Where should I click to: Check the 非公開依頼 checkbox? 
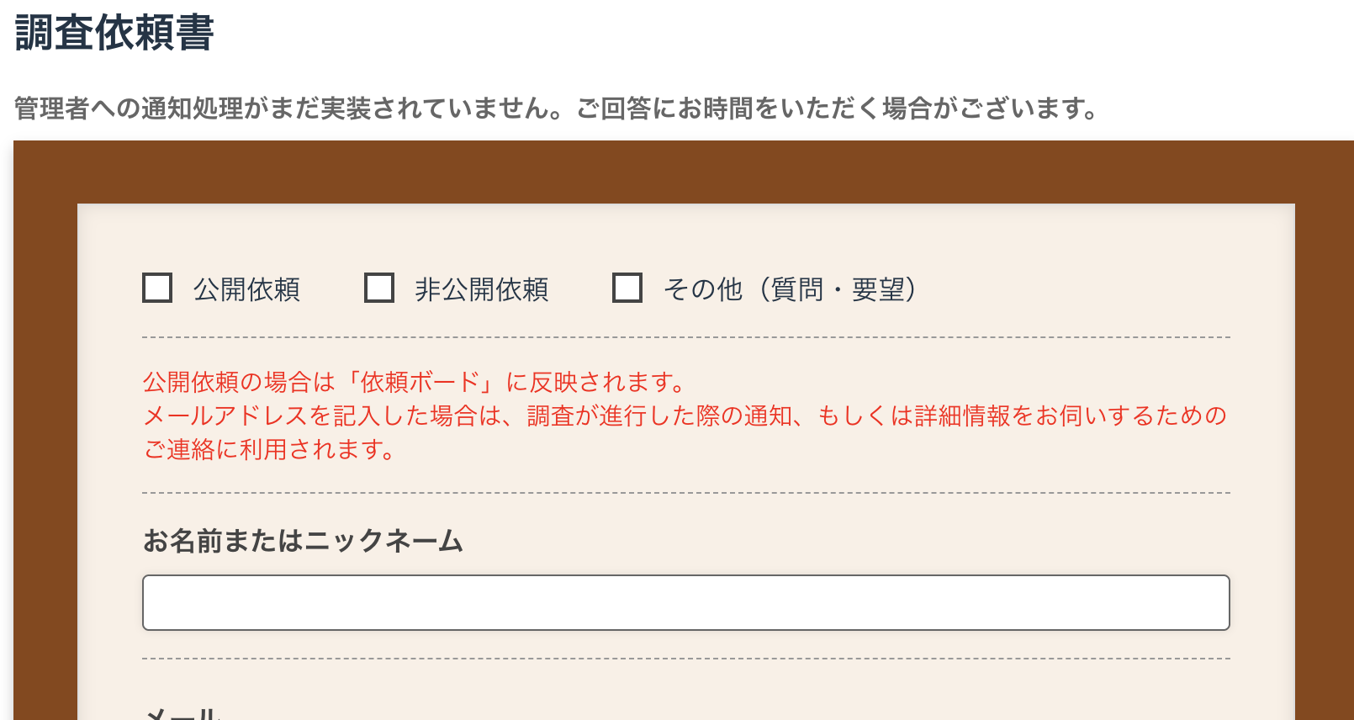click(x=379, y=289)
